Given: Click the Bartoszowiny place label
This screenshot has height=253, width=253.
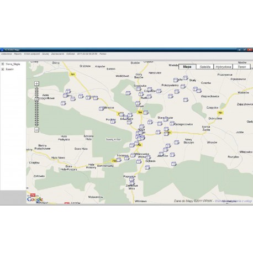Looking at the screenshot, I should [106, 166].
